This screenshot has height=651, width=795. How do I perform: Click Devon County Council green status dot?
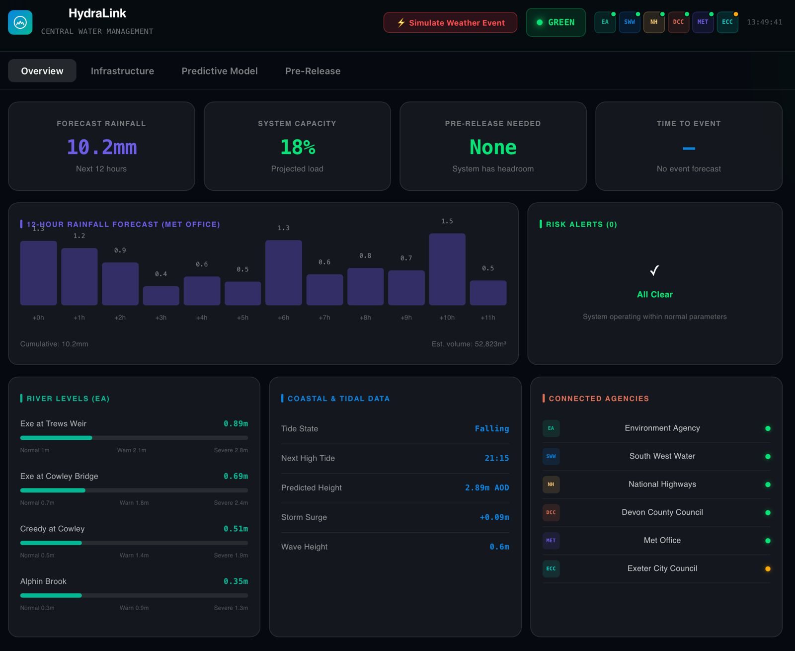(x=768, y=513)
